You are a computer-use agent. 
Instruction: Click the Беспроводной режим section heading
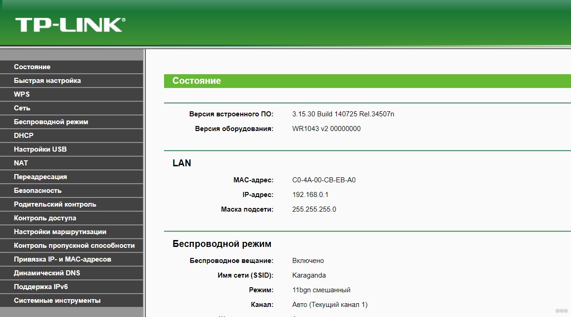pos(222,244)
